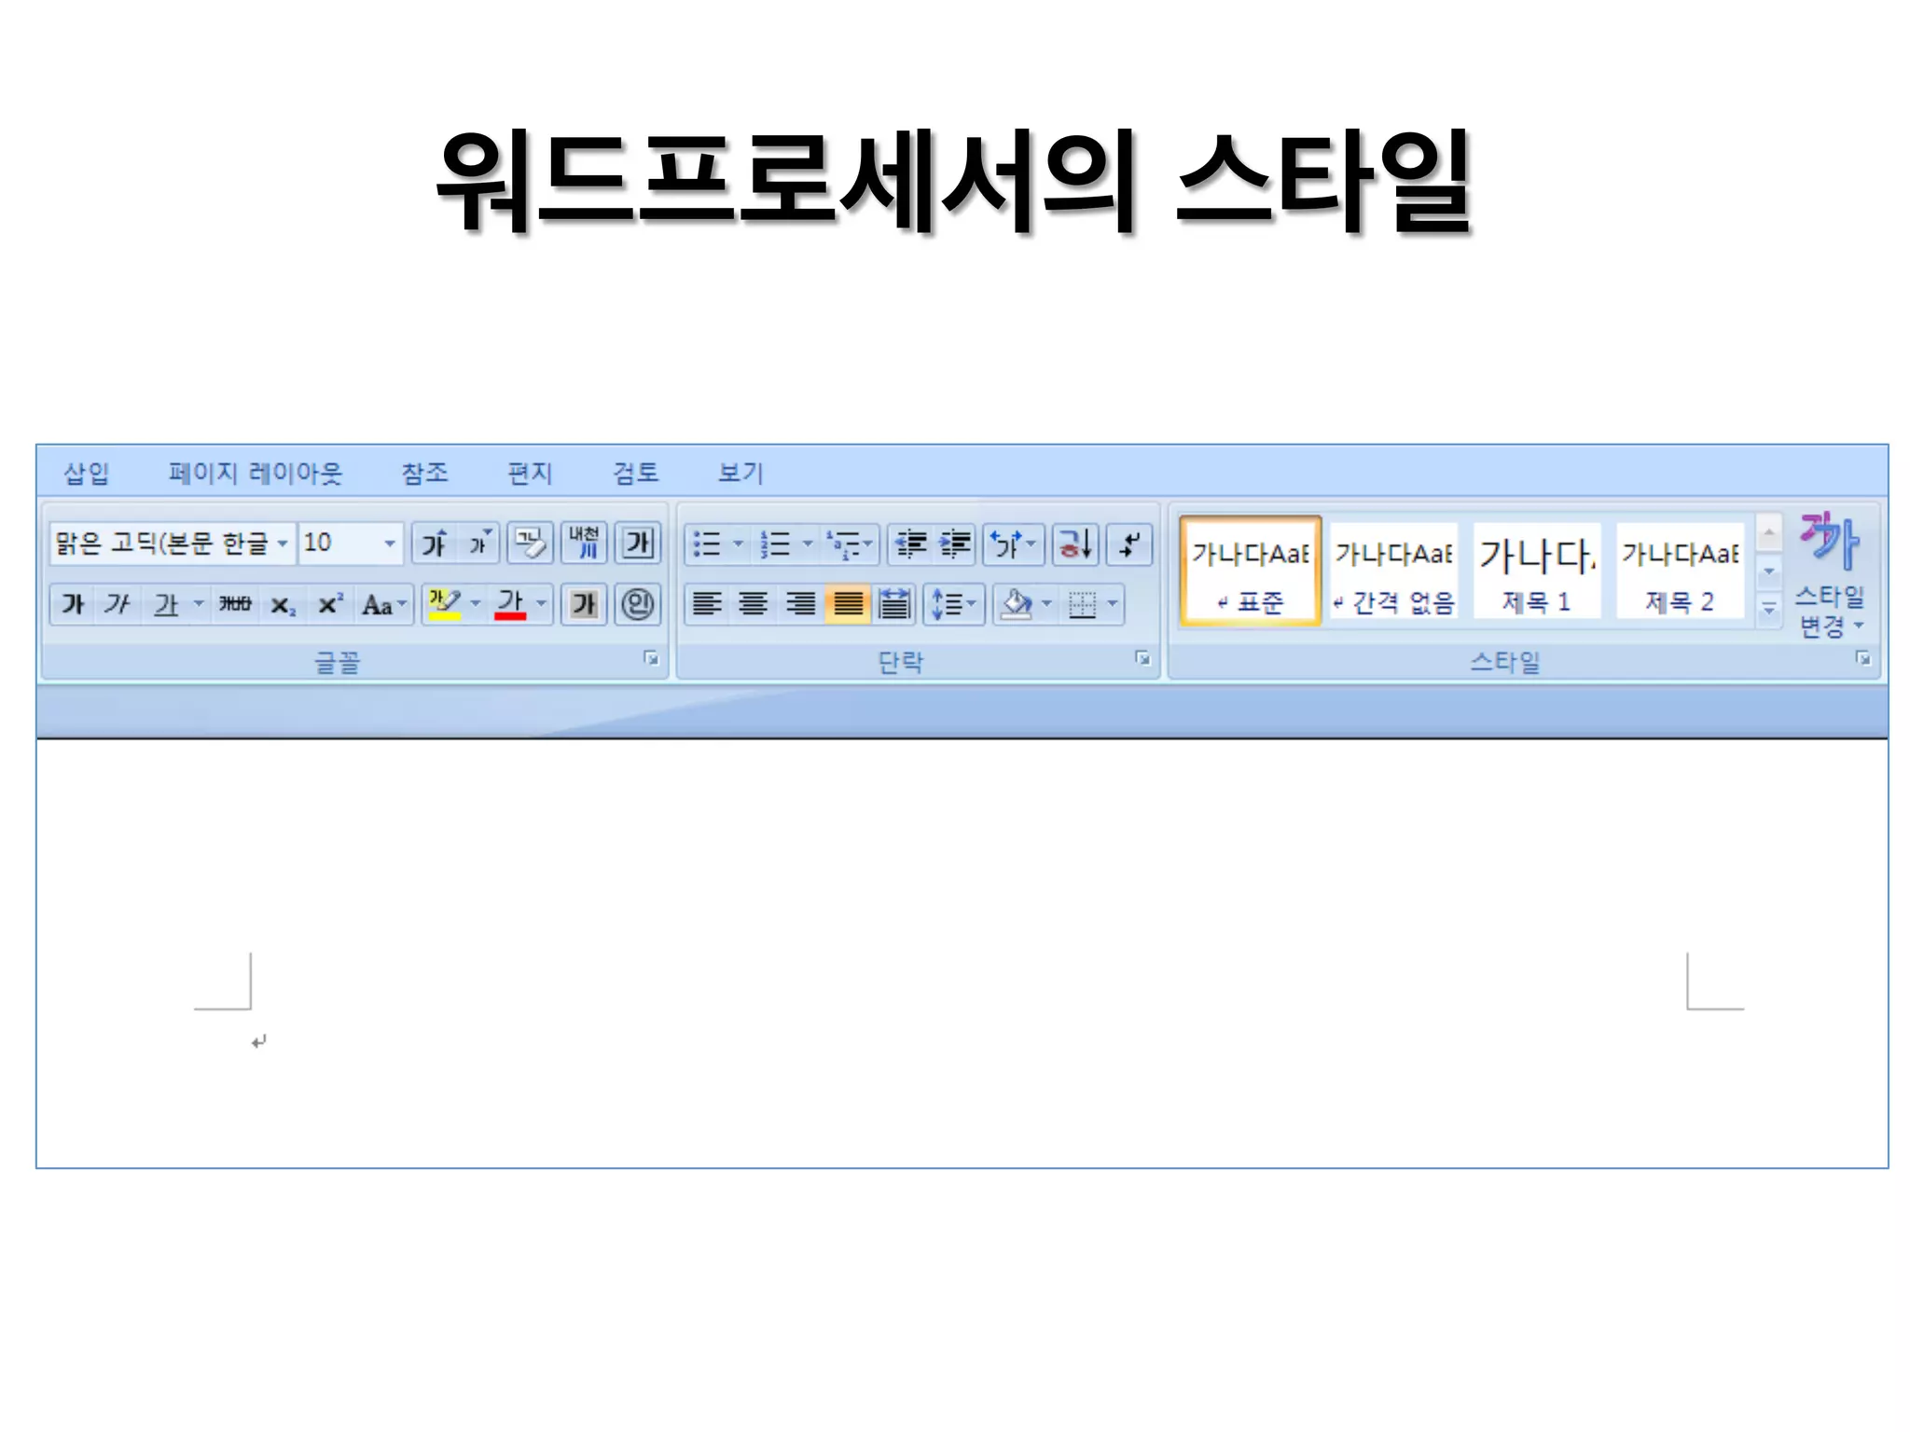Open the 글꼴 dialog launcher
The width and height of the screenshot is (1910, 1432).
[x=651, y=658]
